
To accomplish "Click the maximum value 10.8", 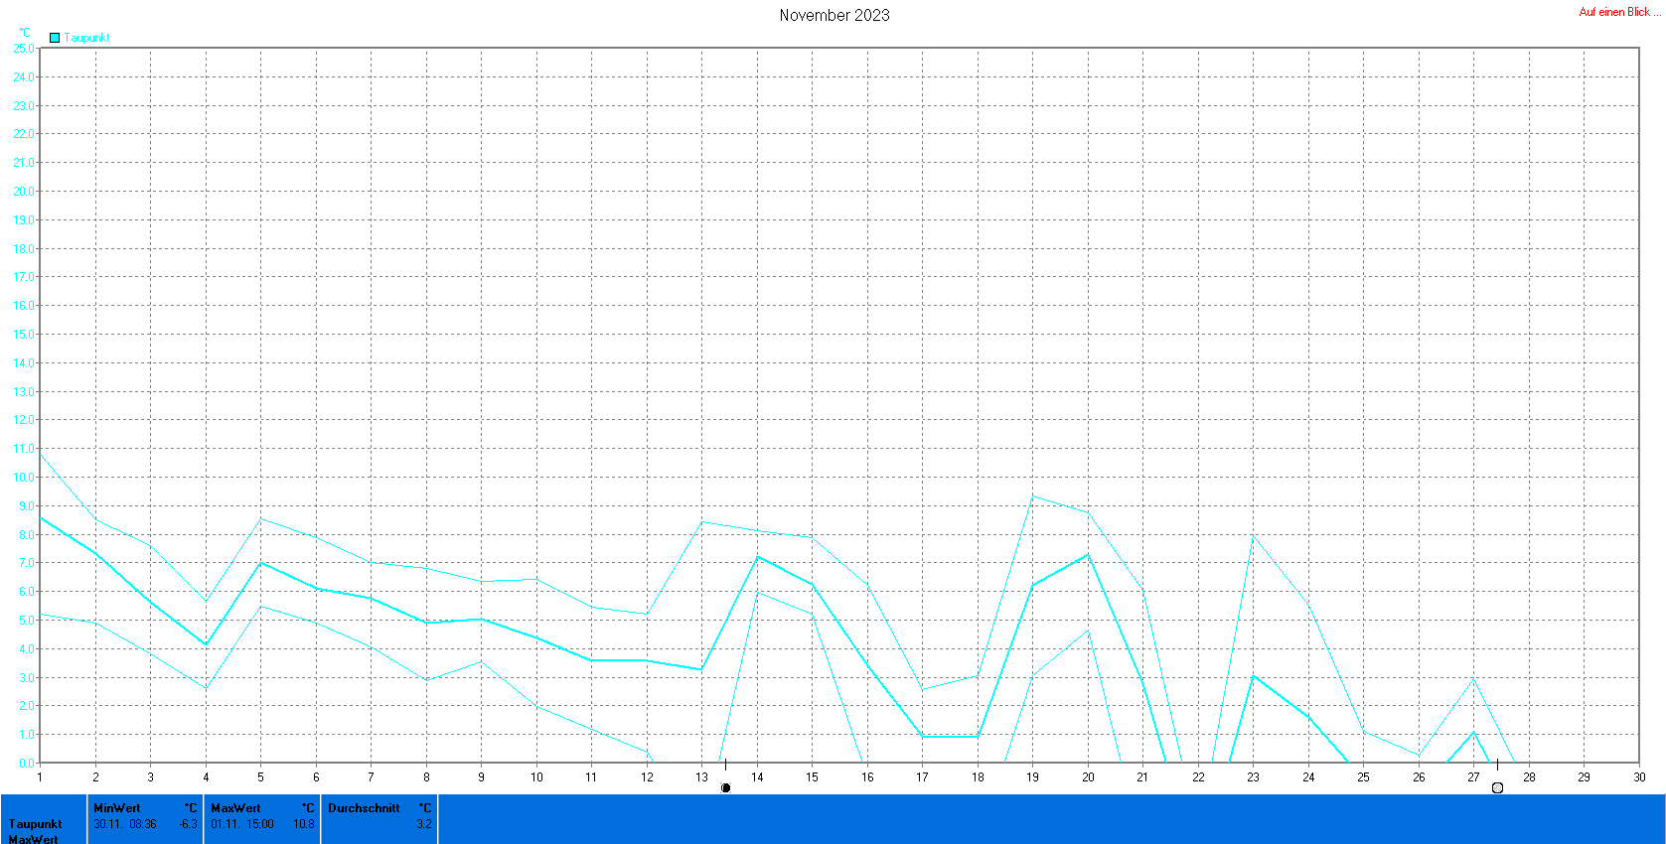I will [304, 824].
